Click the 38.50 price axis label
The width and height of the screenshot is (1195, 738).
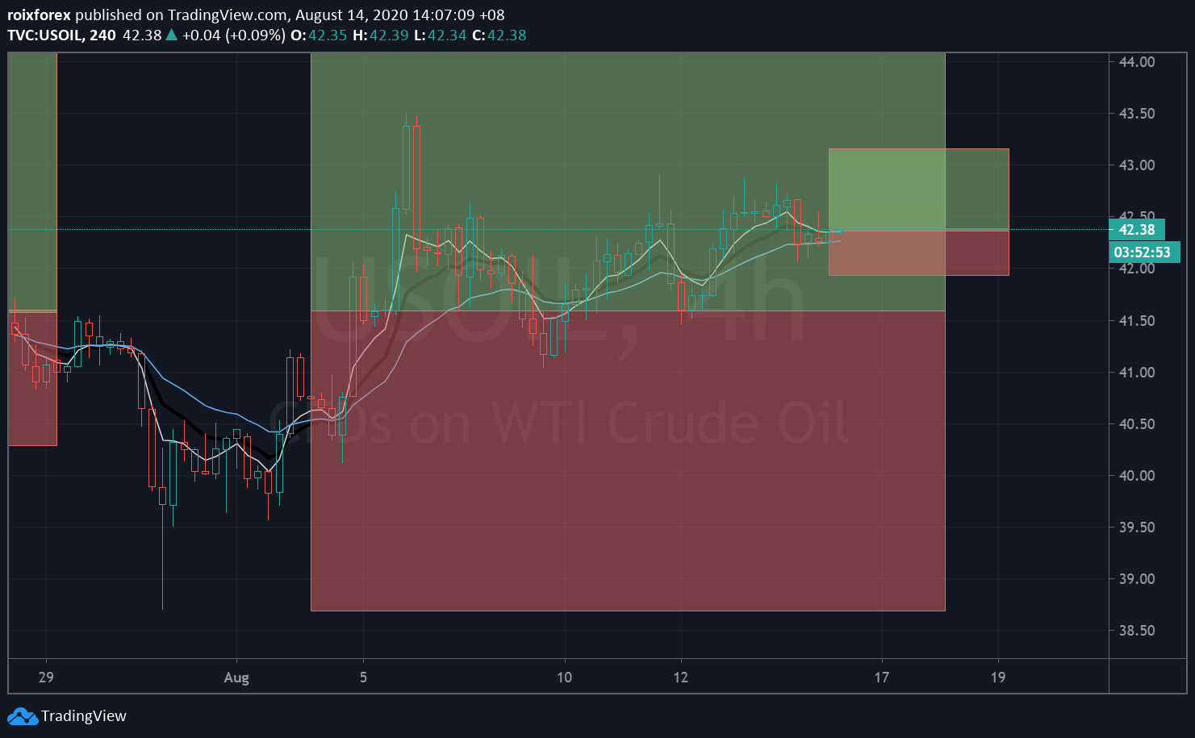(x=1137, y=631)
